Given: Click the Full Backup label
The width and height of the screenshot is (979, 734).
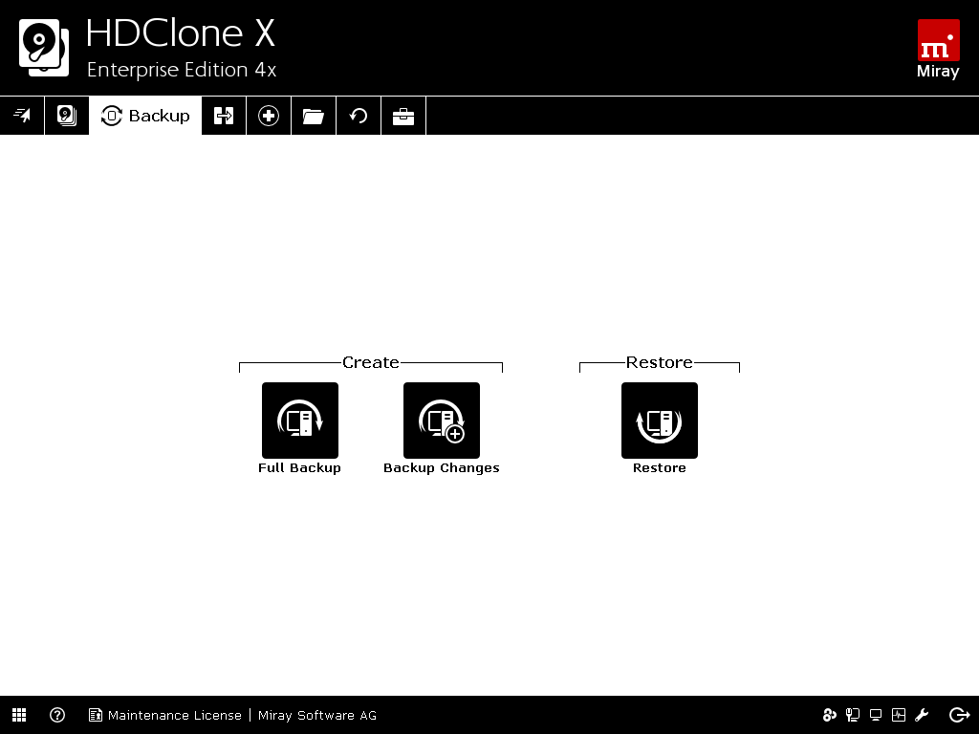Looking at the screenshot, I should click(299, 468).
